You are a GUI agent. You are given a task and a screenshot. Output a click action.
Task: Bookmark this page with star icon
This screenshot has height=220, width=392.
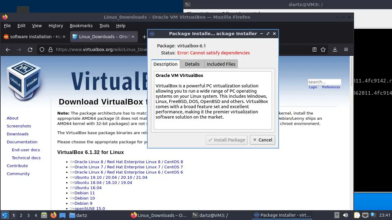pos(323,50)
